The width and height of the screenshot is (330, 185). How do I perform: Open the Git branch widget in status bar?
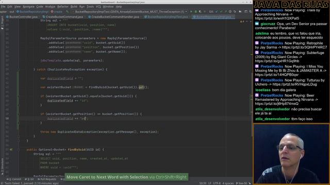[241, 183]
